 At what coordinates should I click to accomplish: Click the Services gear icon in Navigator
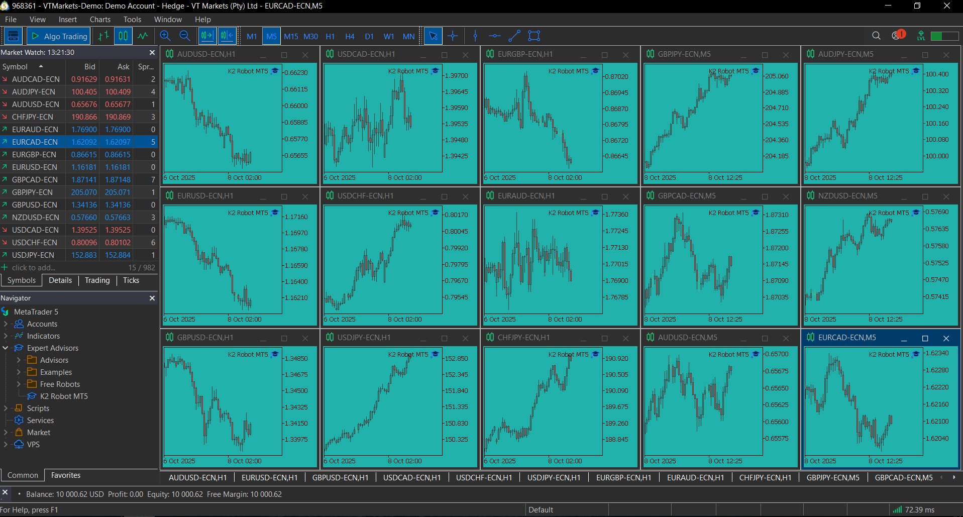tap(19, 421)
